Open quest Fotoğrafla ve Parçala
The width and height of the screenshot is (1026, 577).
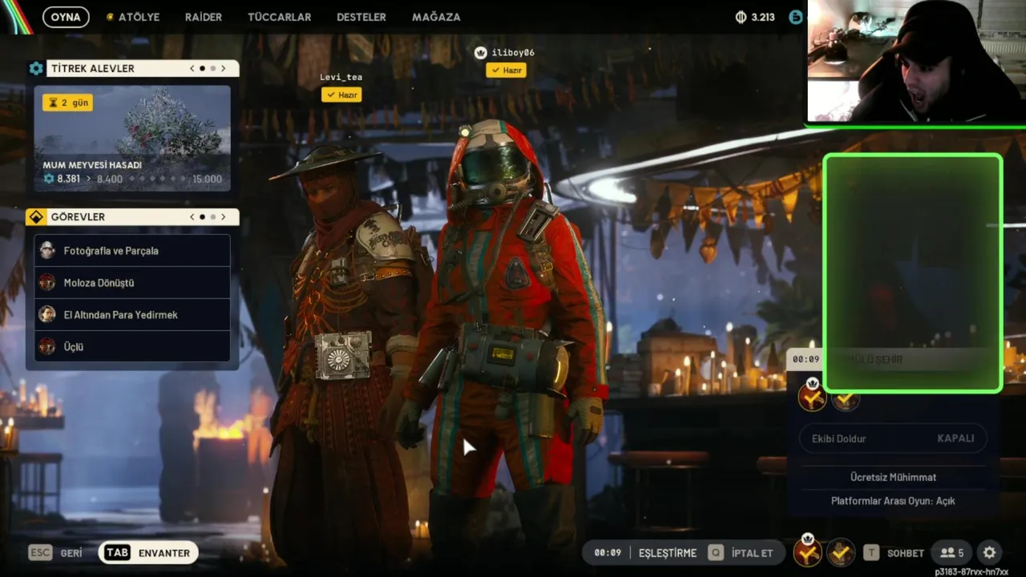point(132,251)
